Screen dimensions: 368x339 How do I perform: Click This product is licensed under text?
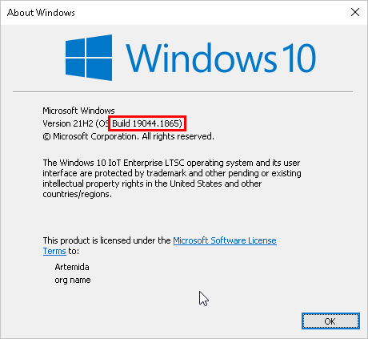106,240
